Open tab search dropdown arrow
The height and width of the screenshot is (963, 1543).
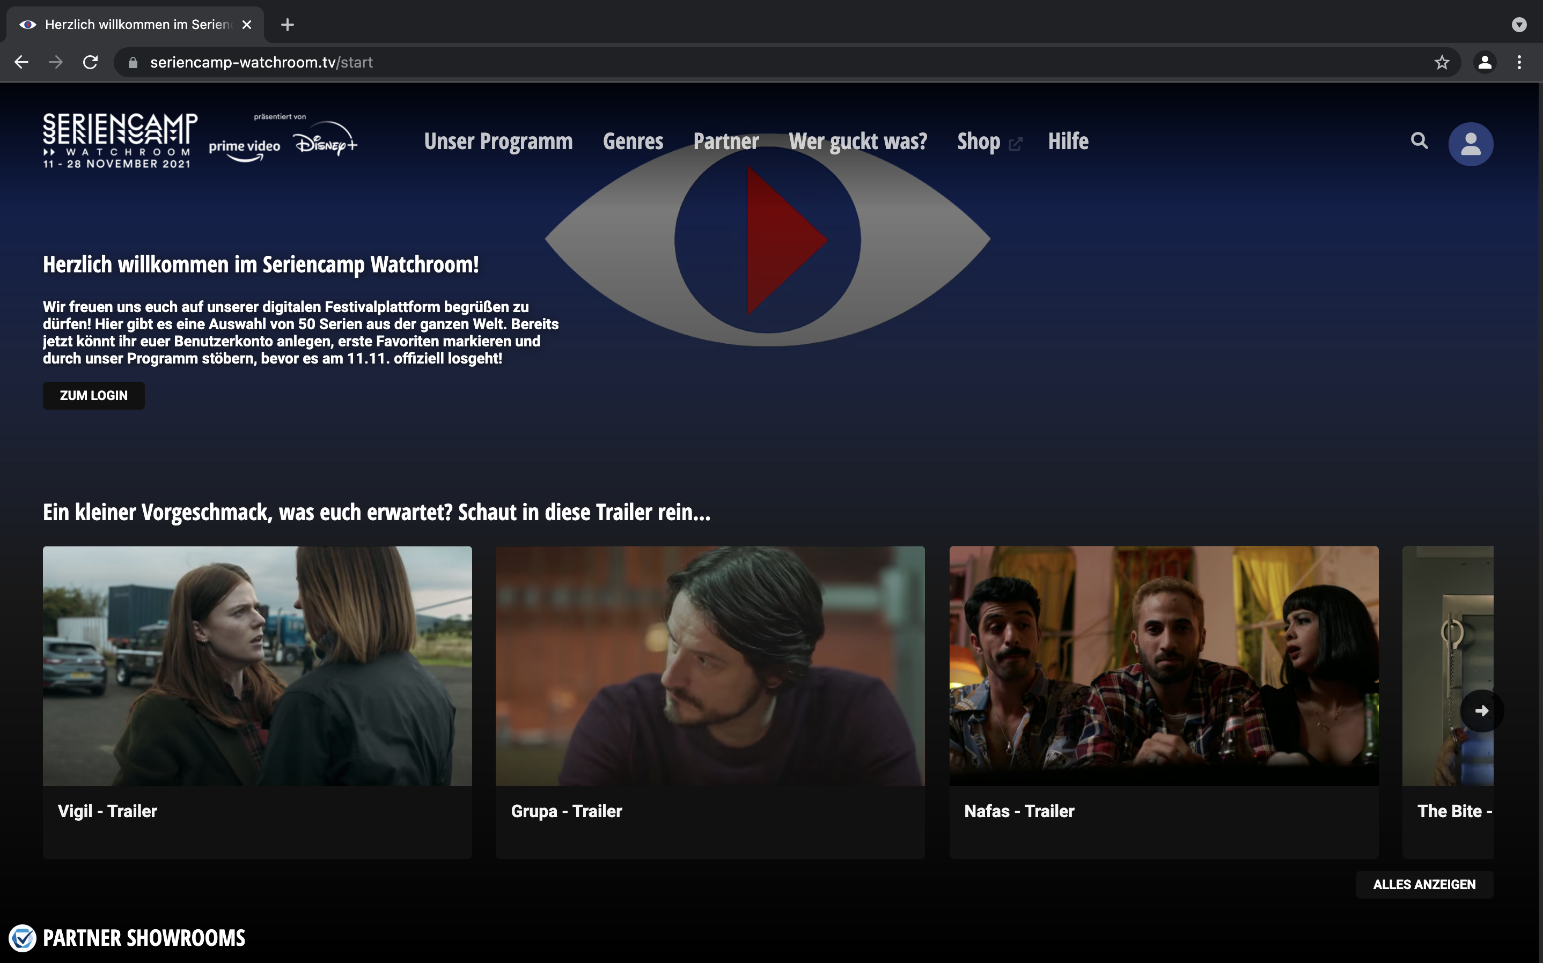(x=1519, y=24)
